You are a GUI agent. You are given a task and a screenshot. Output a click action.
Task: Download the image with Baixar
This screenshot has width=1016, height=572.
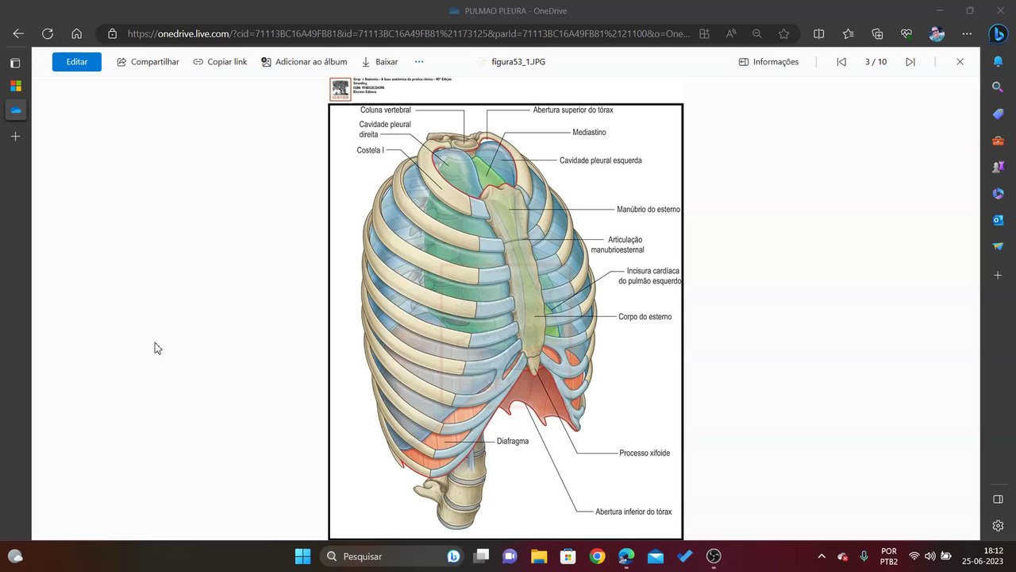point(379,62)
